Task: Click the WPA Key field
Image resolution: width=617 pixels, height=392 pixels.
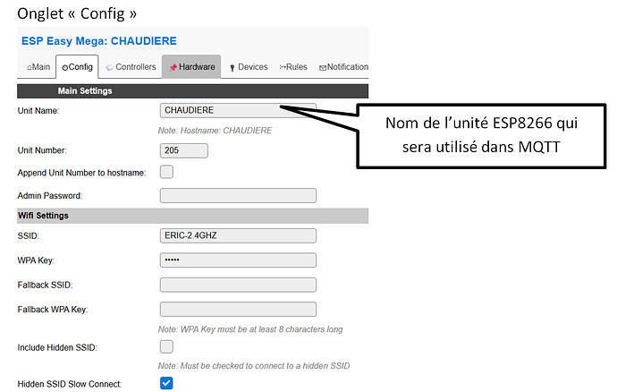Action: pos(238,260)
